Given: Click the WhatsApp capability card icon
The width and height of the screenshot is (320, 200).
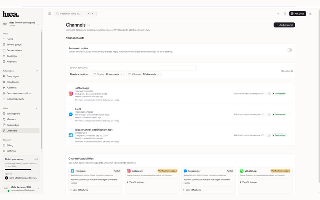Looking at the screenshot, I should [x=242, y=171].
